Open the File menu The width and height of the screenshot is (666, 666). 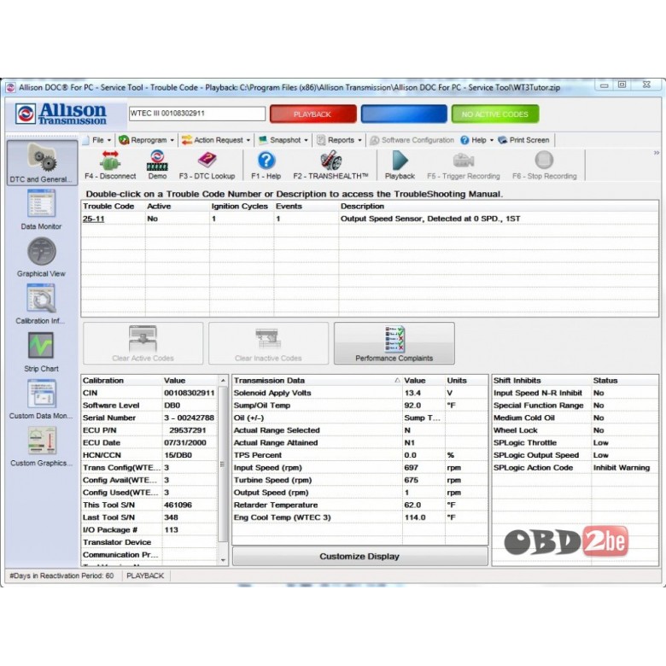[97, 140]
